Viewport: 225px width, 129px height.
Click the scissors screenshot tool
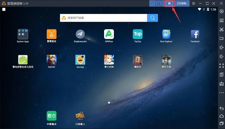[222, 29]
